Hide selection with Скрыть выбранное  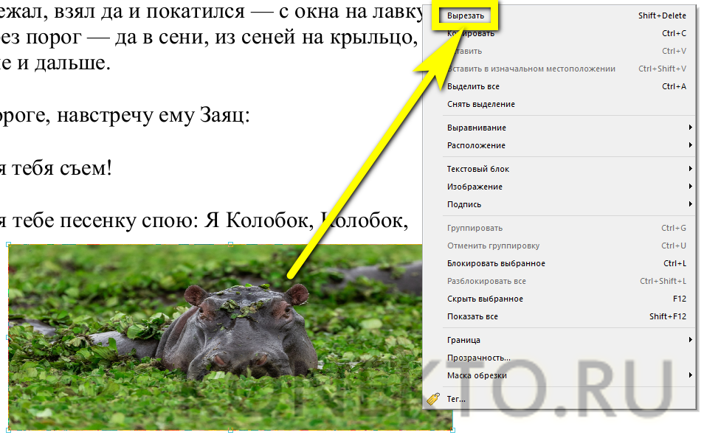pyautogui.click(x=485, y=299)
